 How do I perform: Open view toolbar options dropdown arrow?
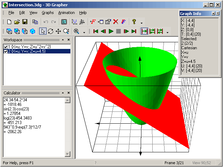tap(84, 32)
